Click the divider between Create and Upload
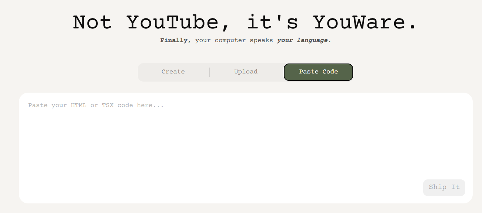This screenshot has width=482, height=213. pos(209,72)
